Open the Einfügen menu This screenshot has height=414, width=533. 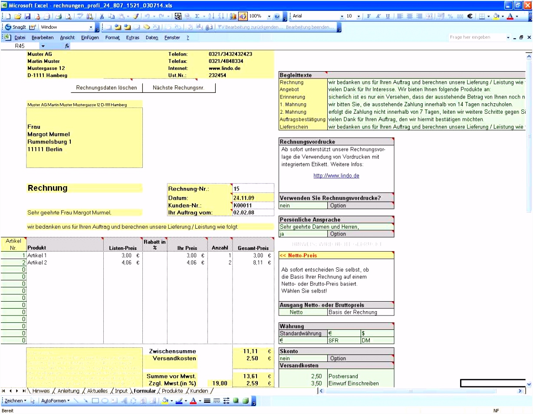click(x=90, y=38)
